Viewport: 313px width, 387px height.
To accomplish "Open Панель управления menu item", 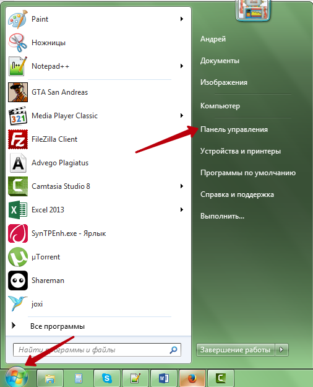I will (234, 129).
